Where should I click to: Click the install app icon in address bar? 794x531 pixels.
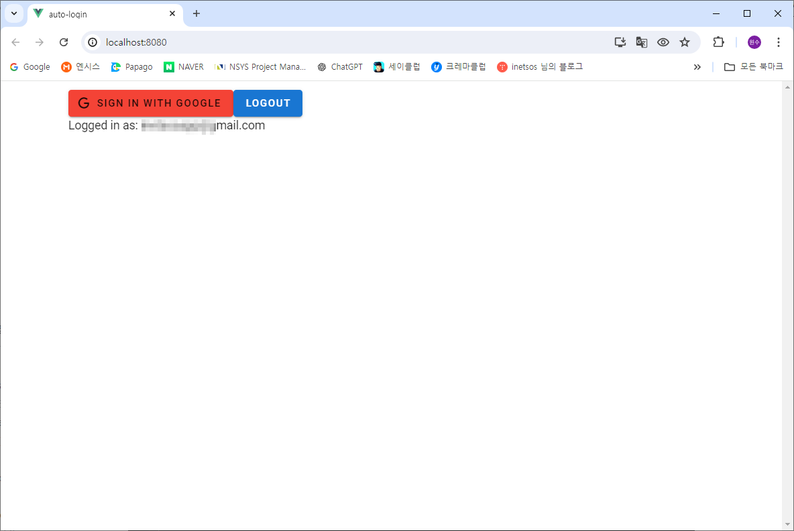coord(620,42)
